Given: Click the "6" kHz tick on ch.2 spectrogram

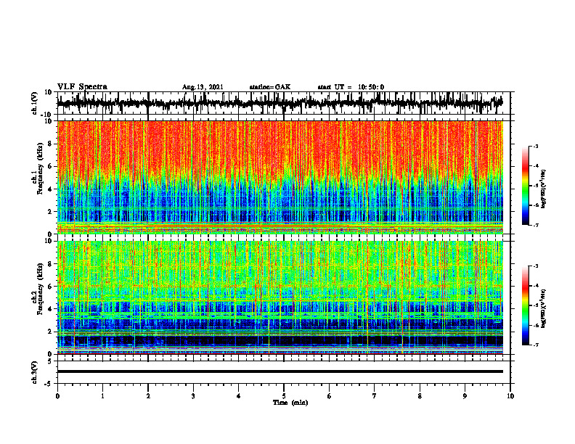Looking at the screenshot, I should coord(50,287).
